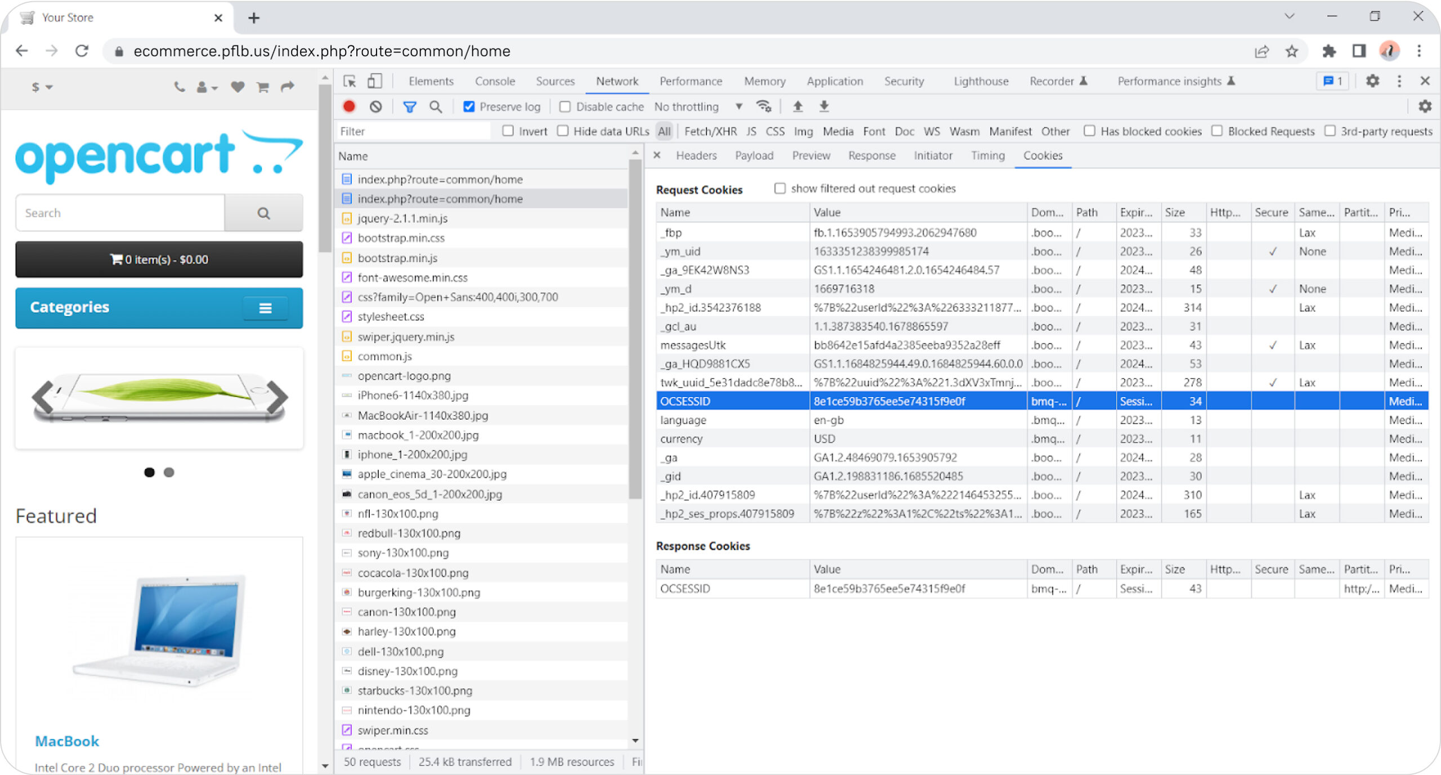Select OCSESSID cookie row

pos(728,401)
